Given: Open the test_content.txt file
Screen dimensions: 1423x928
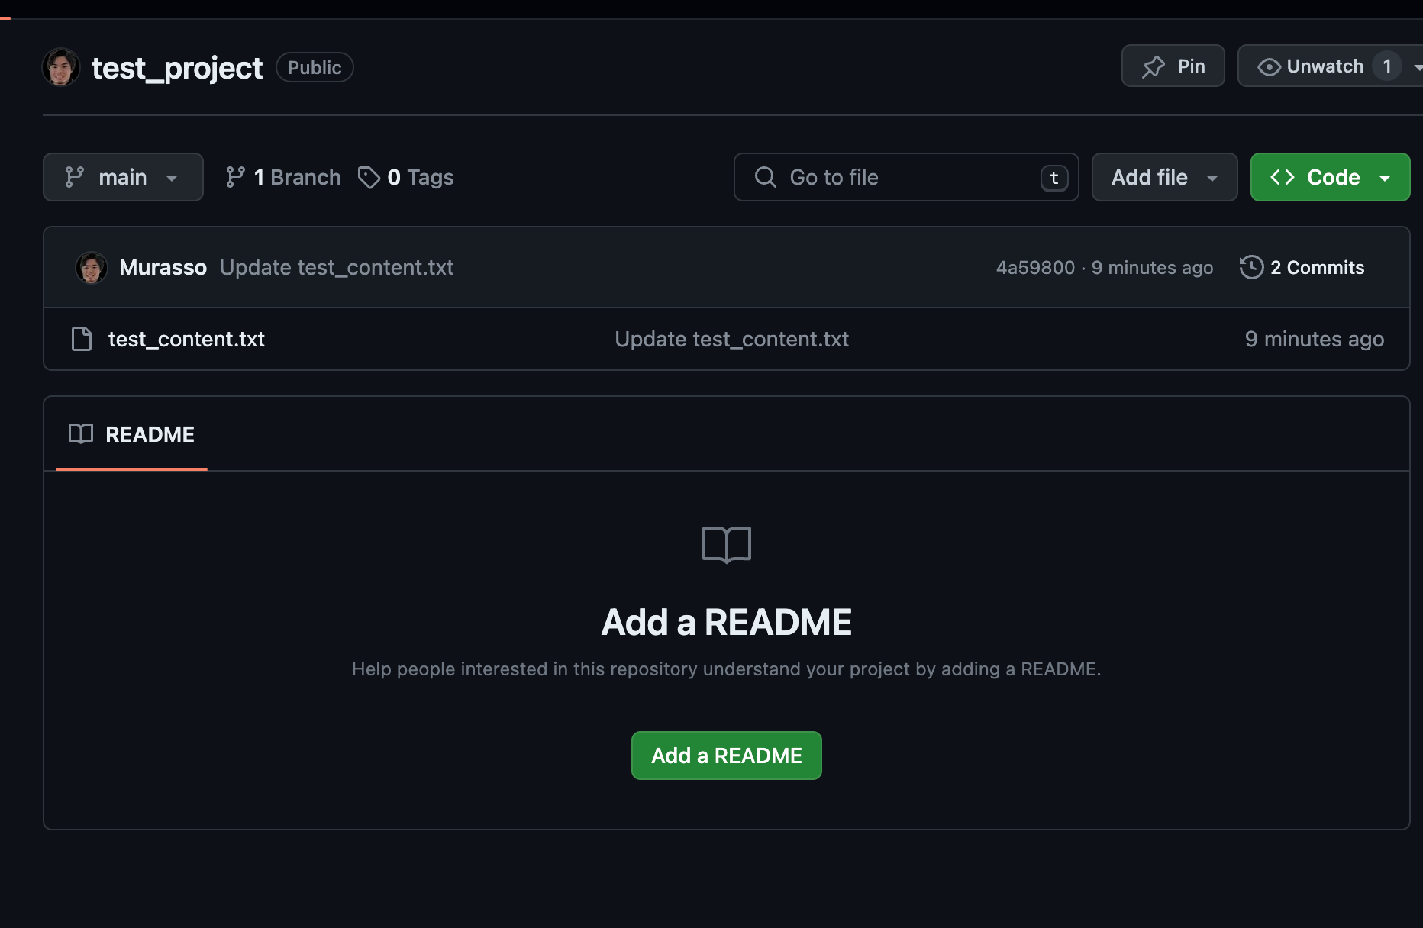Looking at the screenshot, I should [x=186, y=339].
